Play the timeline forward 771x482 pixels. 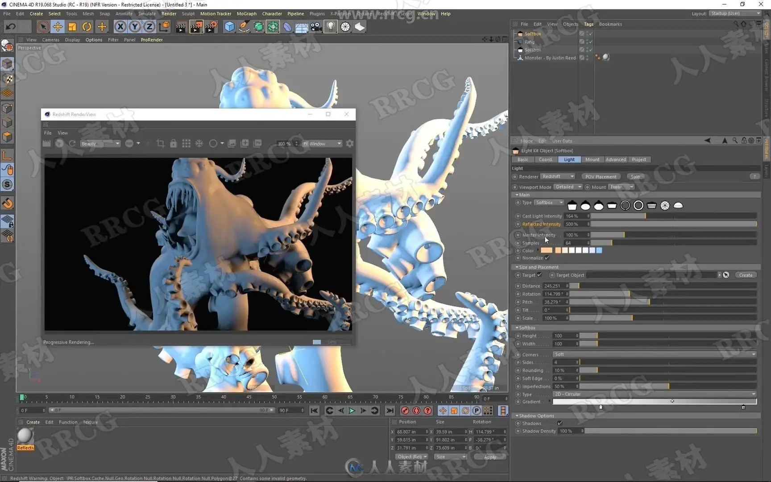point(352,411)
